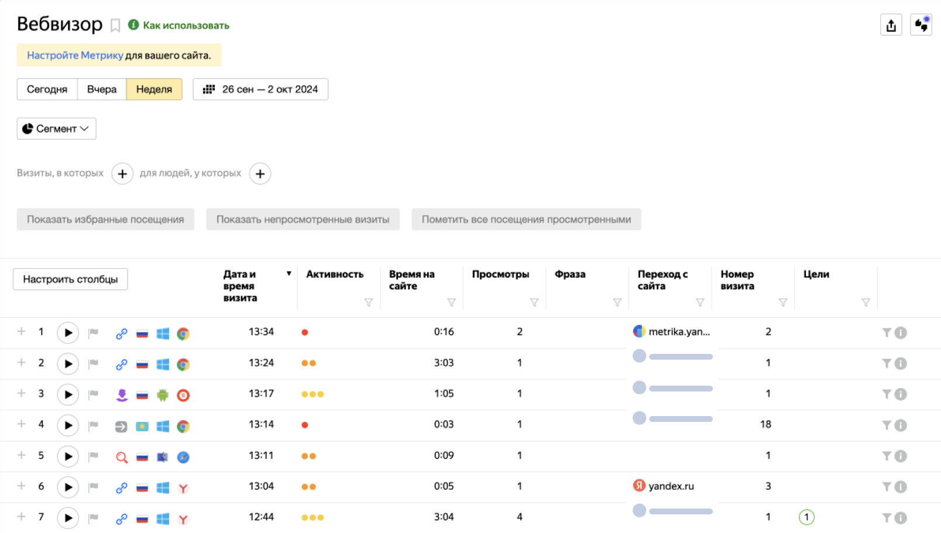Select the Вчера period tab
The image size is (941, 533).
pos(102,89)
